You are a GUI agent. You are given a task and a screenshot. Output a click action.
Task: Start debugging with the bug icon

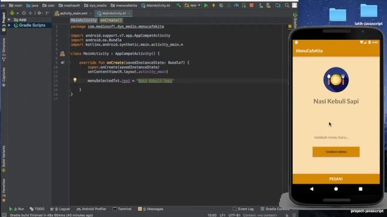221,5
